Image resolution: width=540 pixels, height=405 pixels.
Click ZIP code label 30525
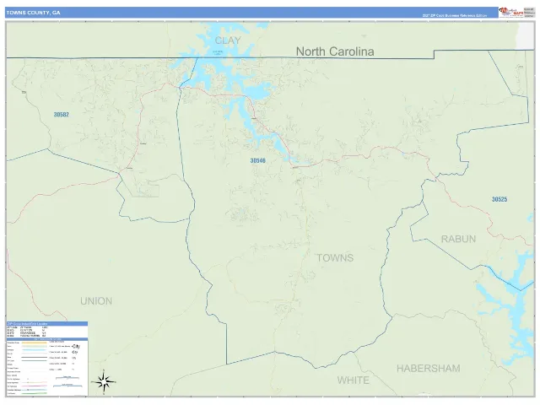pos(499,199)
